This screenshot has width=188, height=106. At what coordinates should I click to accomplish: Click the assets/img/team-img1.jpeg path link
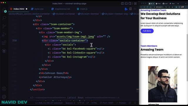(75, 37)
